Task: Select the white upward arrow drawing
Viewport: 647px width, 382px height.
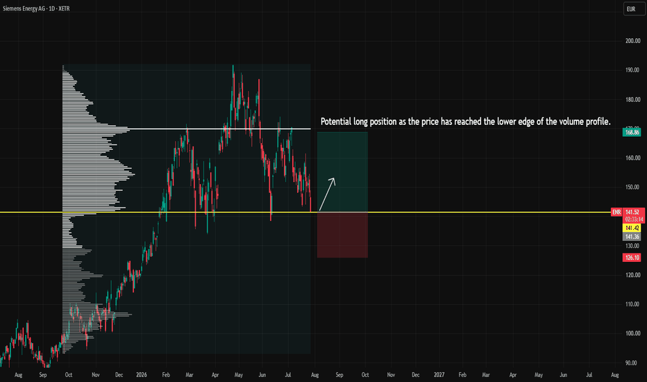Action: click(x=327, y=194)
